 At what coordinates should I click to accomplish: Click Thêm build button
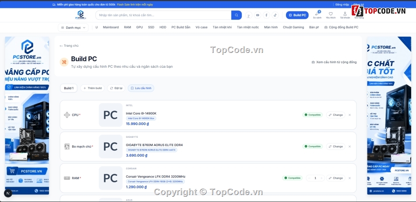click(92, 88)
